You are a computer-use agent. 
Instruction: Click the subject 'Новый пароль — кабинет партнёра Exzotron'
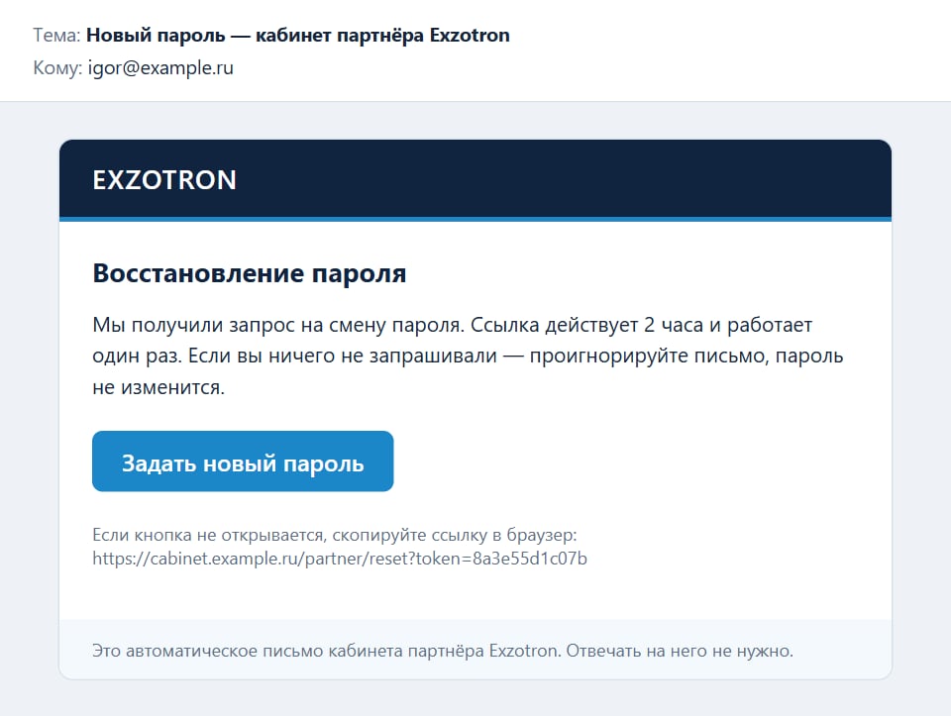pos(298,36)
